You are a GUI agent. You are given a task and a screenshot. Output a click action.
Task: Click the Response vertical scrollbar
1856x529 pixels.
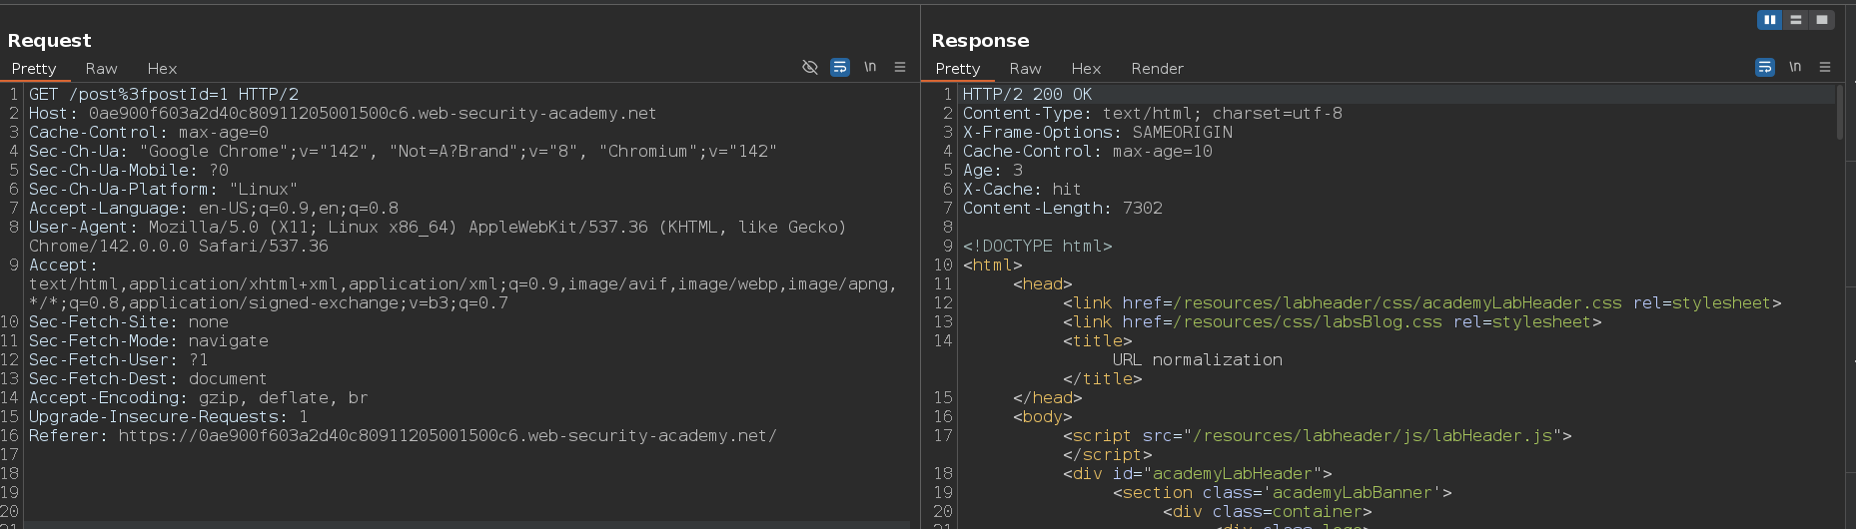pos(1839,112)
